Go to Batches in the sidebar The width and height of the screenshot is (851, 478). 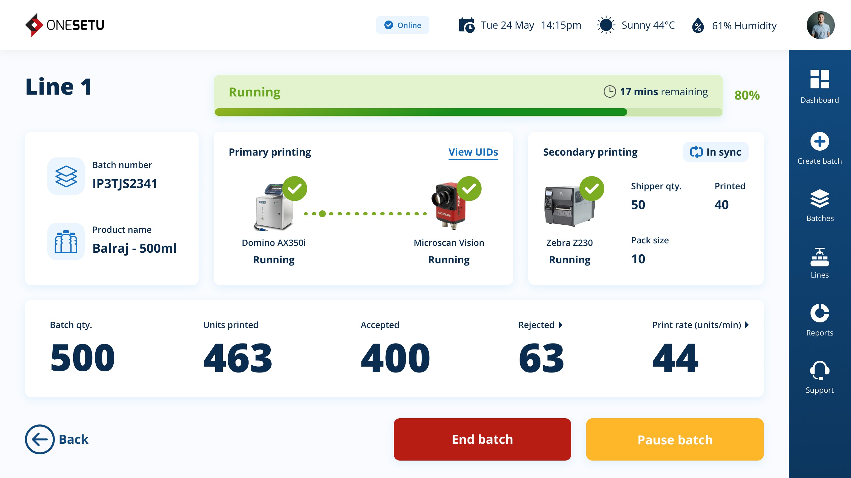coord(820,205)
